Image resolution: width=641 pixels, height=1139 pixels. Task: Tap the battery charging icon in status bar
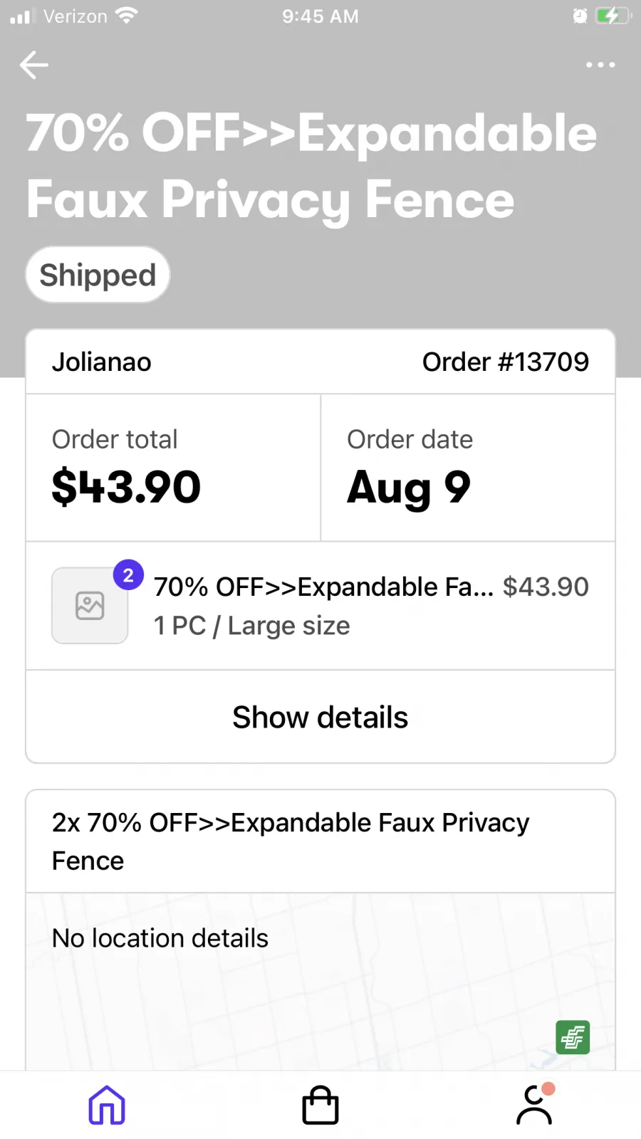click(613, 16)
